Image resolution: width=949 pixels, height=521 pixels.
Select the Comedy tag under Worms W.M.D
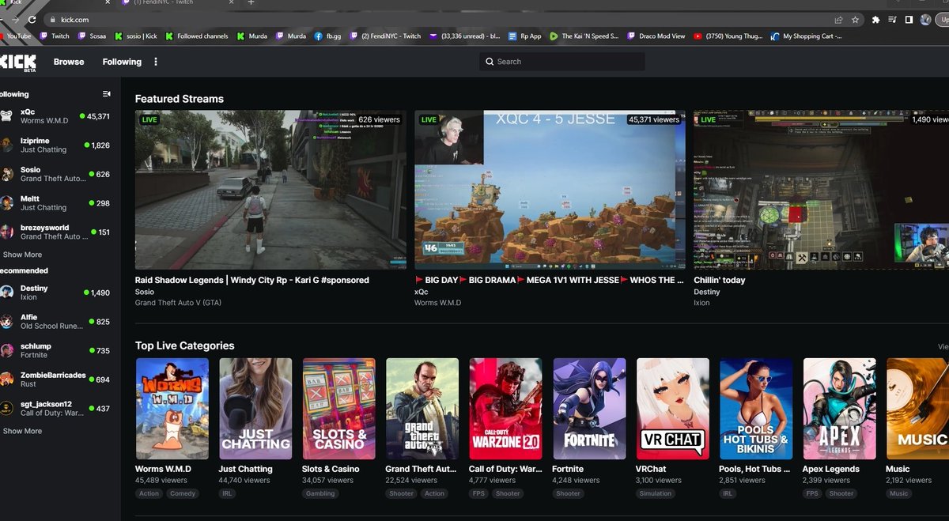(x=183, y=493)
